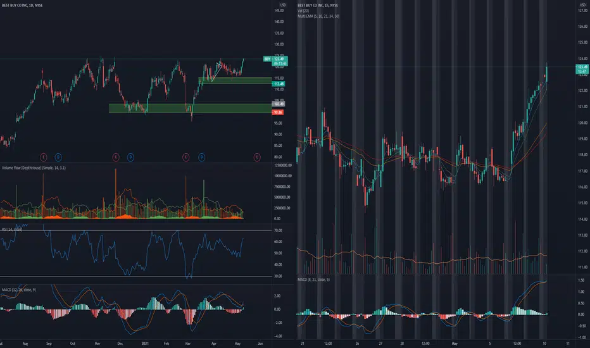Click the 103.49 gray price label
This screenshot has height=348, width=590.
pyautogui.click(x=279, y=104)
